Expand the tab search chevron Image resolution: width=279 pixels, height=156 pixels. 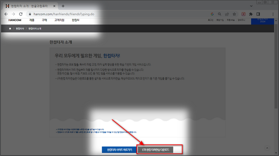pos(251,6)
